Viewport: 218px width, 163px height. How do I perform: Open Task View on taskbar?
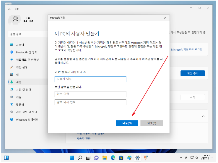(88, 158)
